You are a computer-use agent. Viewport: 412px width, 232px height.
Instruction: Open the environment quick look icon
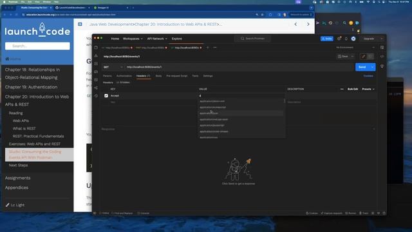[x=382, y=48]
